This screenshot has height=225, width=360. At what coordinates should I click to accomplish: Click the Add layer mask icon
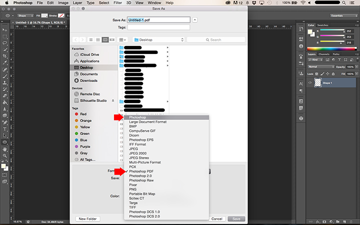(x=324, y=222)
